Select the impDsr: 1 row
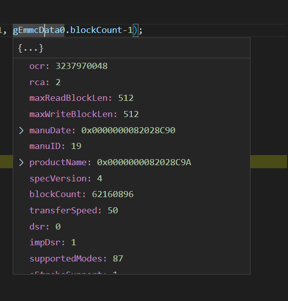The image size is (288, 301). (131, 243)
